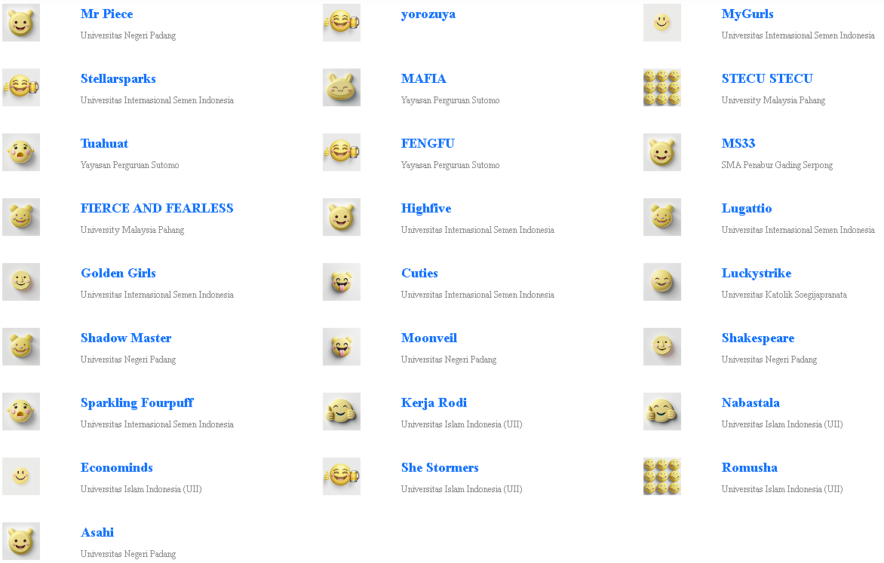Open the Stellarsparks team link
Viewport: 884px width, 563px height.
click(118, 79)
